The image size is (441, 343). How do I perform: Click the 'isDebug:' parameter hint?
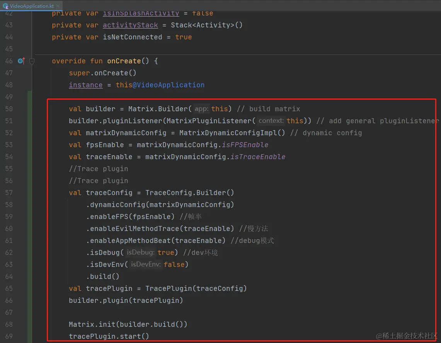(140, 253)
